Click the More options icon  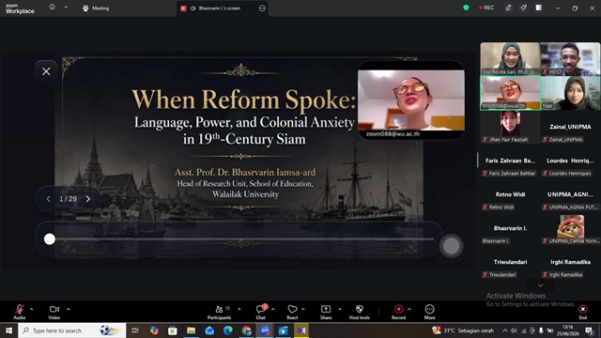[429, 309]
